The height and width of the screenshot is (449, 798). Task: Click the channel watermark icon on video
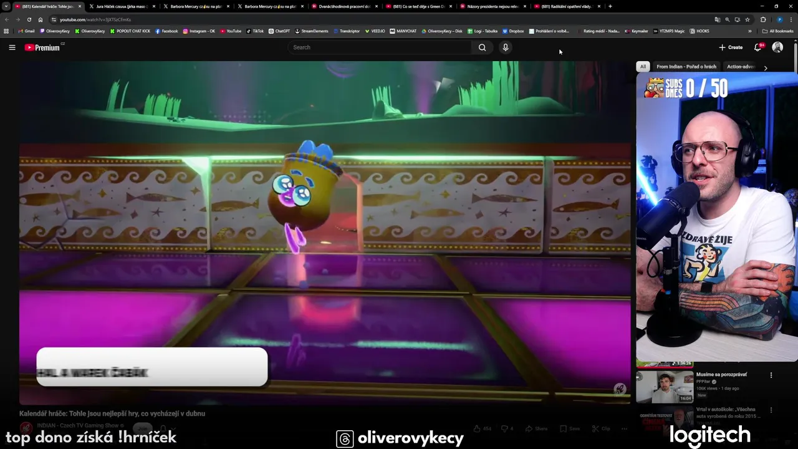(620, 389)
